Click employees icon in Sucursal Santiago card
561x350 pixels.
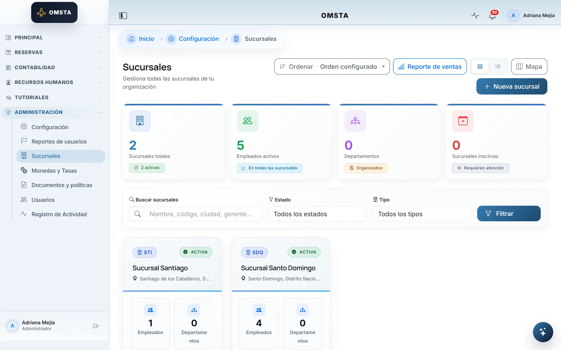tap(150, 310)
